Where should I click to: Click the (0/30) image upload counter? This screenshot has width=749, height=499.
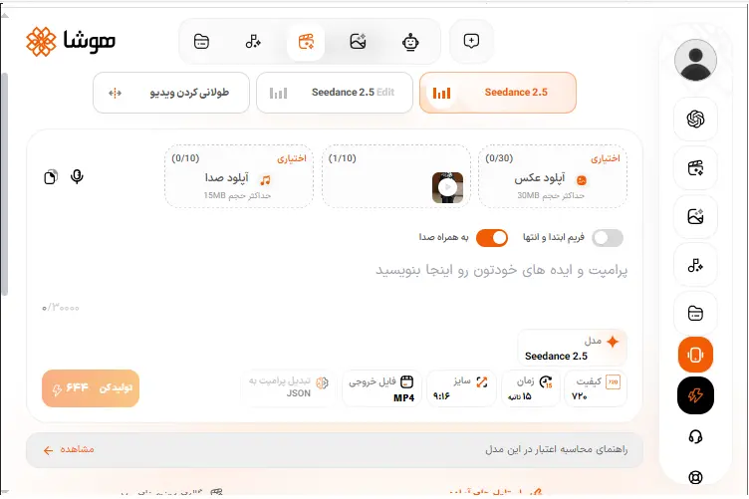point(499,158)
